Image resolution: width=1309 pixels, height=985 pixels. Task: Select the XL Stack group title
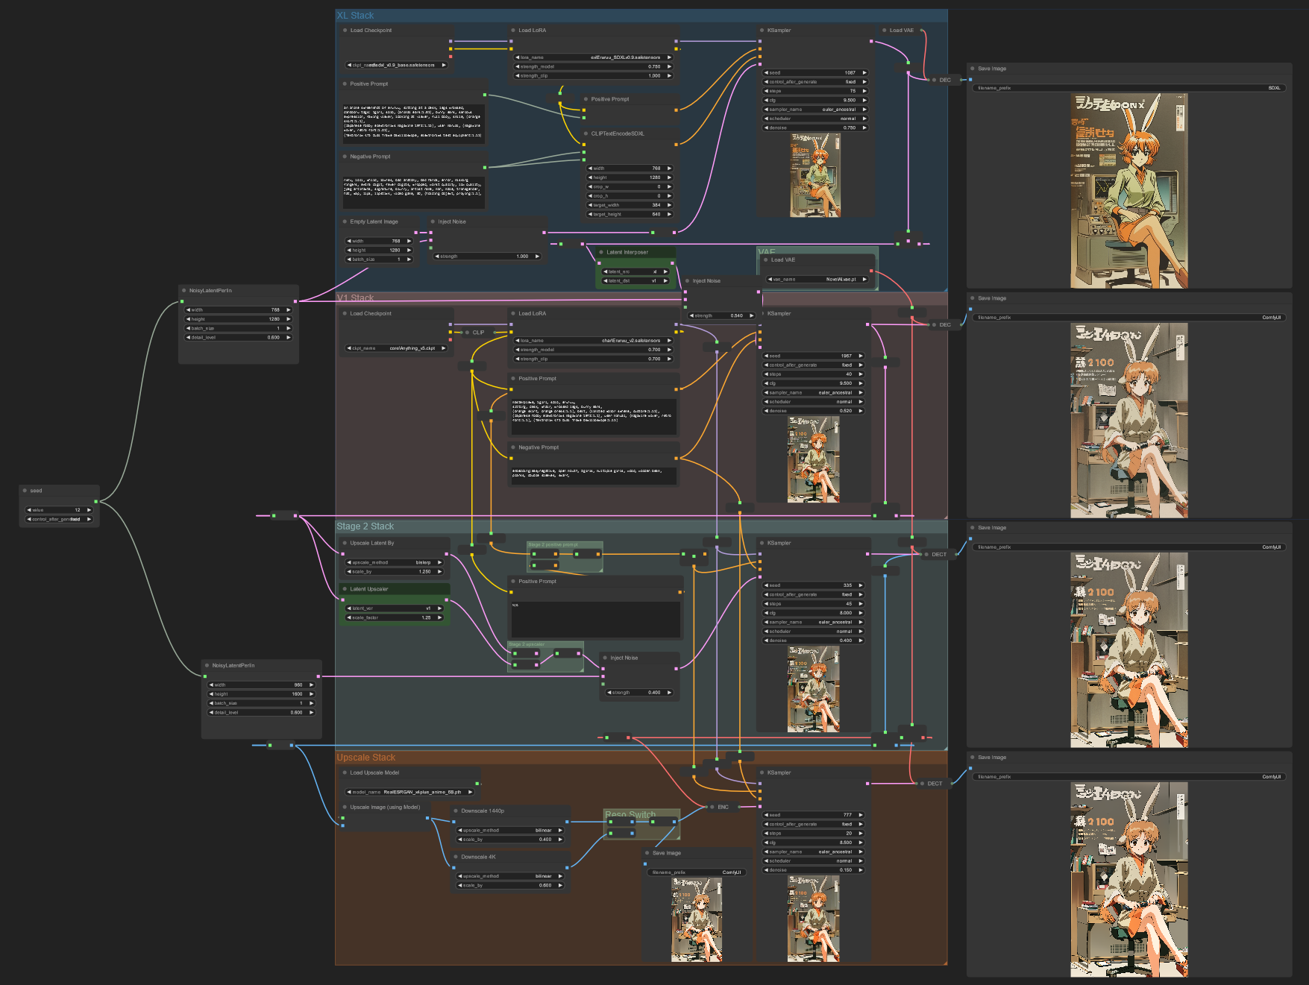[355, 14]
